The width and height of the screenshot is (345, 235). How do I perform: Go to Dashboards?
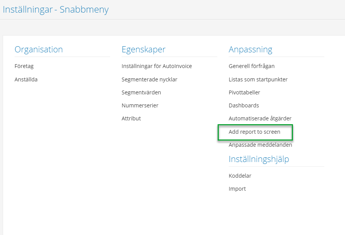pos(244,105)
